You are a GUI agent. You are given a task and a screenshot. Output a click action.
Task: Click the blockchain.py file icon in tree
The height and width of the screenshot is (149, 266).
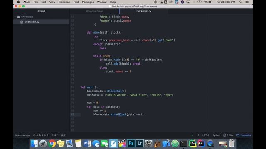tap(22, 22)
